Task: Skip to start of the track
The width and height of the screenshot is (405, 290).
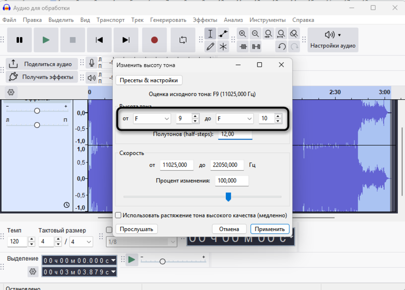Action: tap(99, 40)
